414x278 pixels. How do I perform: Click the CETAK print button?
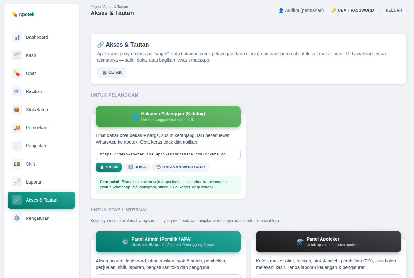pos(112,72)
